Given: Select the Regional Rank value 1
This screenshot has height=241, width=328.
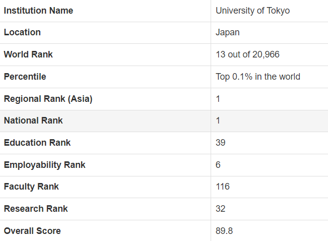Looking at the screenshot, I should [x=218, y=99].
